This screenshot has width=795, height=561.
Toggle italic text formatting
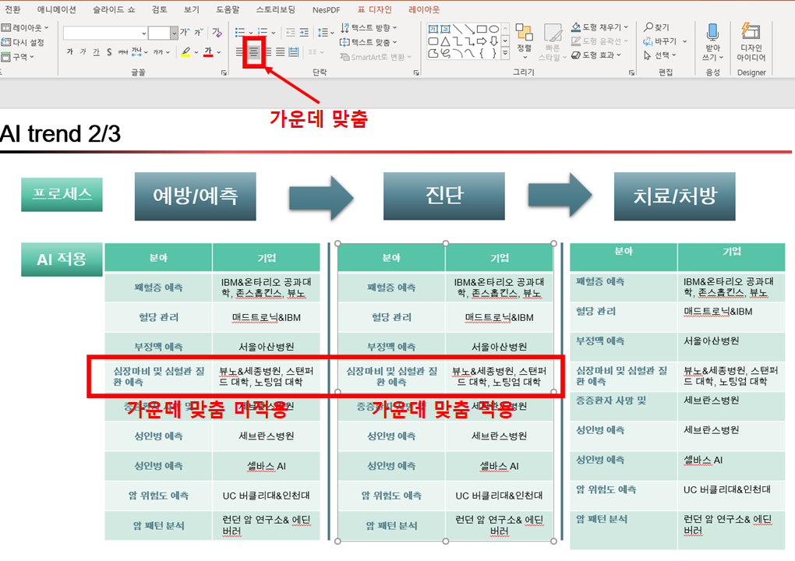click(x=83, y=51)
